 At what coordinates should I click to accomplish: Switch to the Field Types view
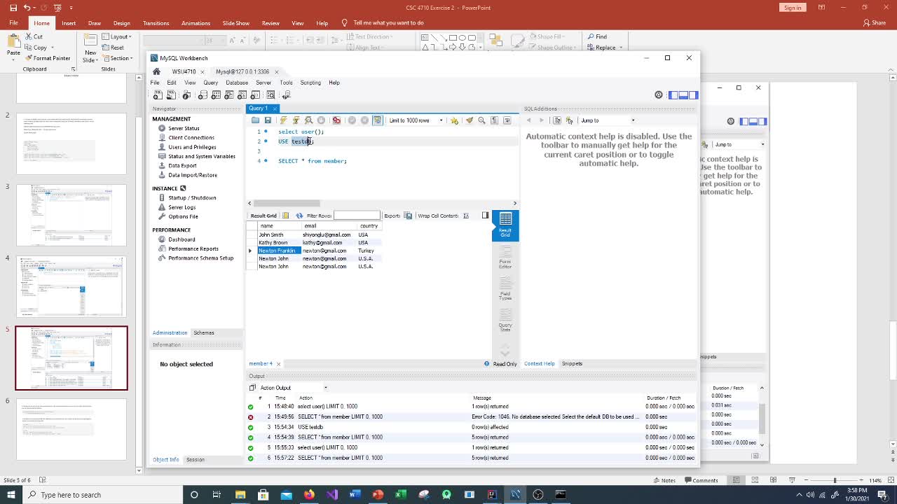coord(505,289)
